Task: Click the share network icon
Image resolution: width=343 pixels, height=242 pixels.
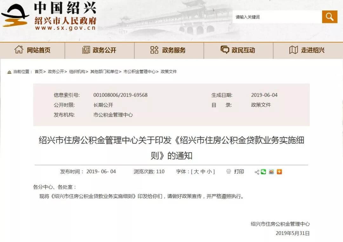Action: coord(257,172)
